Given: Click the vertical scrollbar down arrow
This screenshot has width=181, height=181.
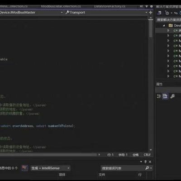Looking at the screenshot, I should coord(151,150).
